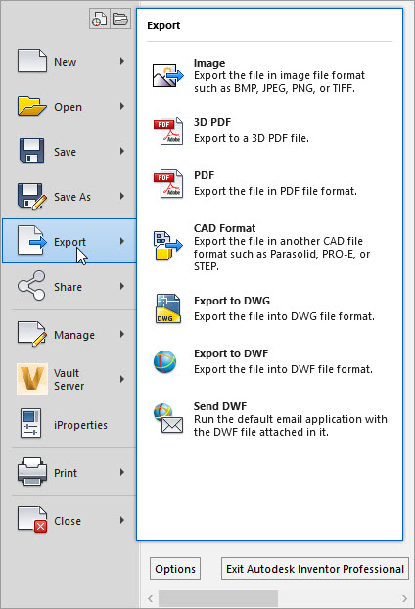Click the Export page-with-arrow icon
The height and width of the screenshot is (609, 415).
[32, 241]
